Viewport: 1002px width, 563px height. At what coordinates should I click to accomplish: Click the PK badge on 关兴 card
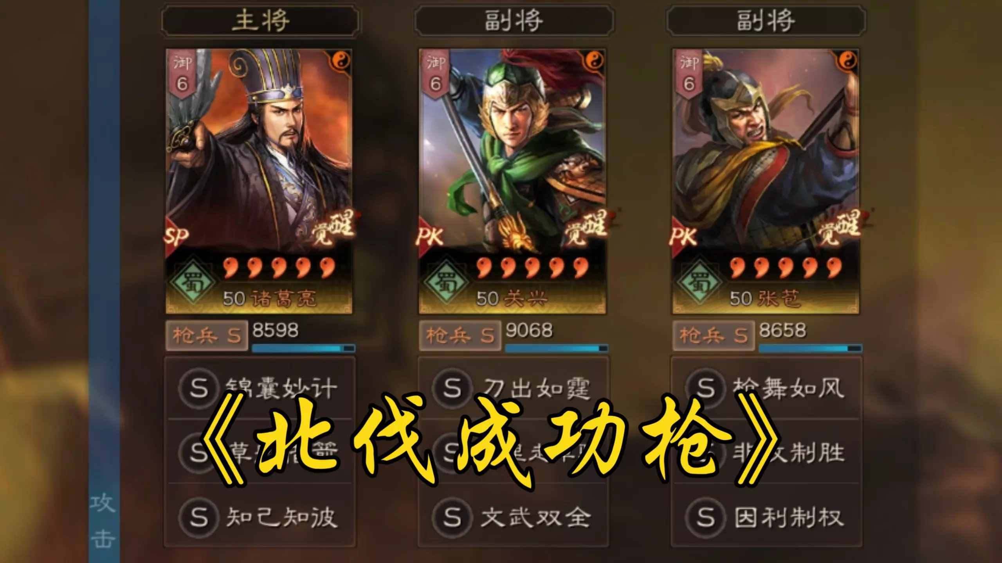click(x=431, y=236)
